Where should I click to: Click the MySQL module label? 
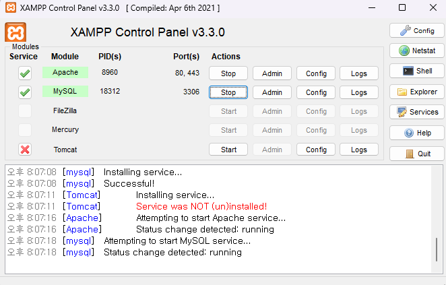[65, 92]
